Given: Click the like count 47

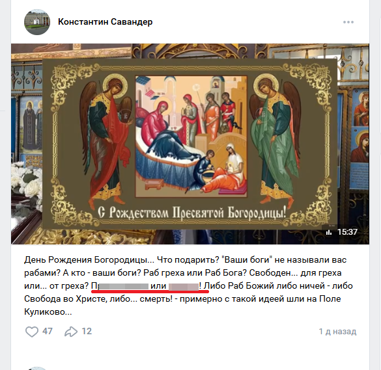Looking at the screenshot, I should click(48, 331).
